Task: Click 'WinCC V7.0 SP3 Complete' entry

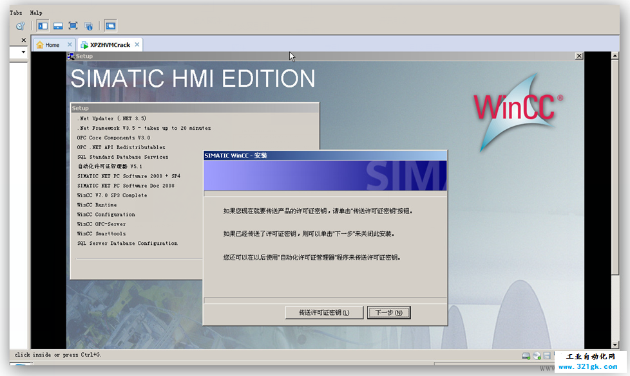Action: click(111, 195)
